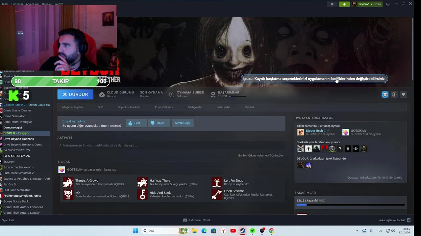The image size is (421, 236).
Task: Click the Hide And Seek key icon
Action: pyautogui.click(x=142, y=194)
